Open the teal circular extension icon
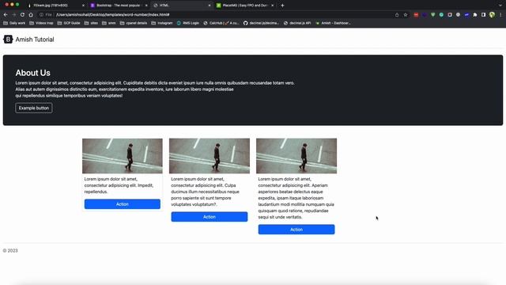The image size is (506, 285). tap(441, 14)
